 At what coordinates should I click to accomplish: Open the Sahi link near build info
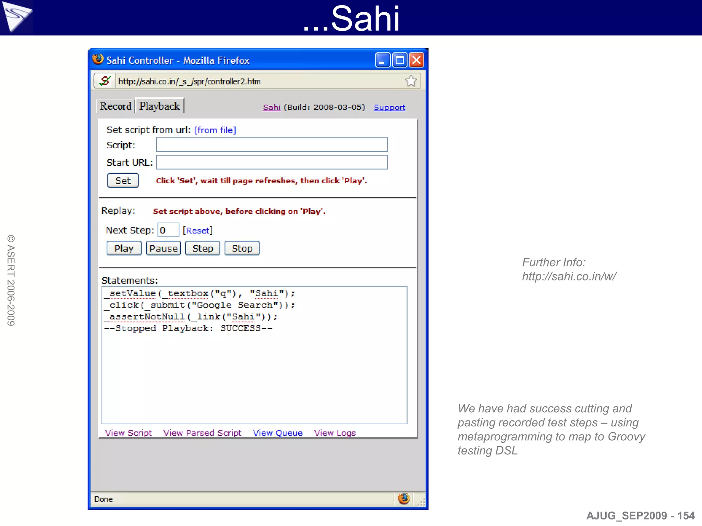pos(272,107)
